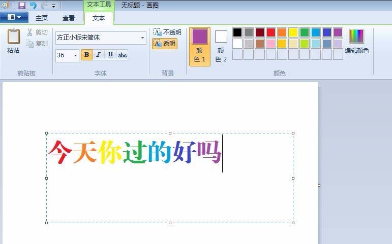Pick the turquoise blue color swatch
The width and height of the screenshot is (392, 244).
pyautogui.click(x=316, y=32)
